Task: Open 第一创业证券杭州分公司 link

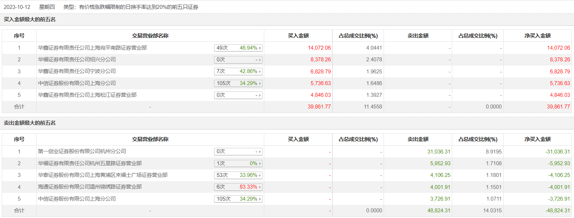Action: click(x=82, y=151)
